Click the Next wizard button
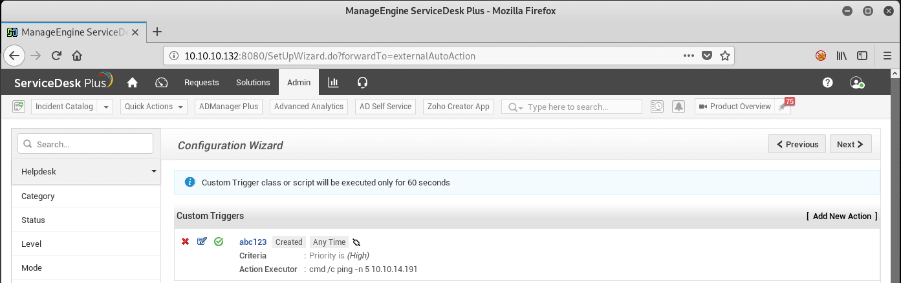 851,144
